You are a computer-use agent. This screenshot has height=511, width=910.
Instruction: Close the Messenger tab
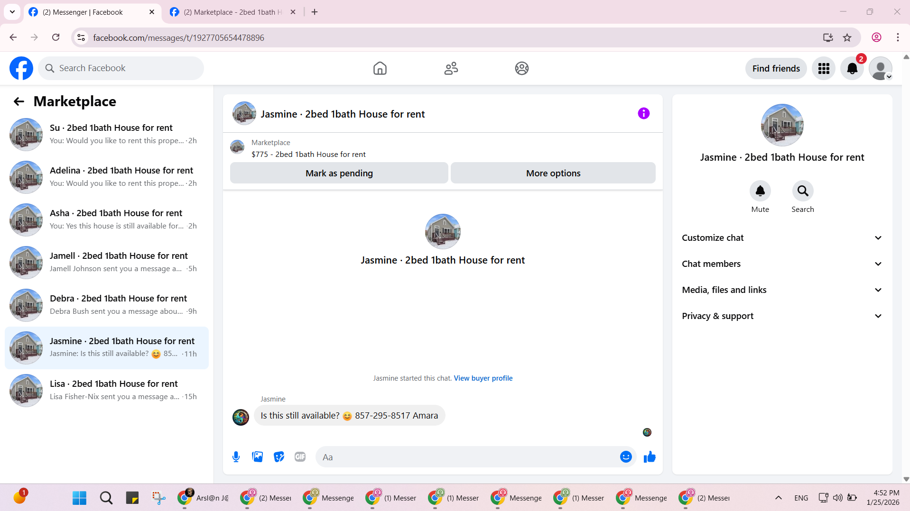point(152,12)
